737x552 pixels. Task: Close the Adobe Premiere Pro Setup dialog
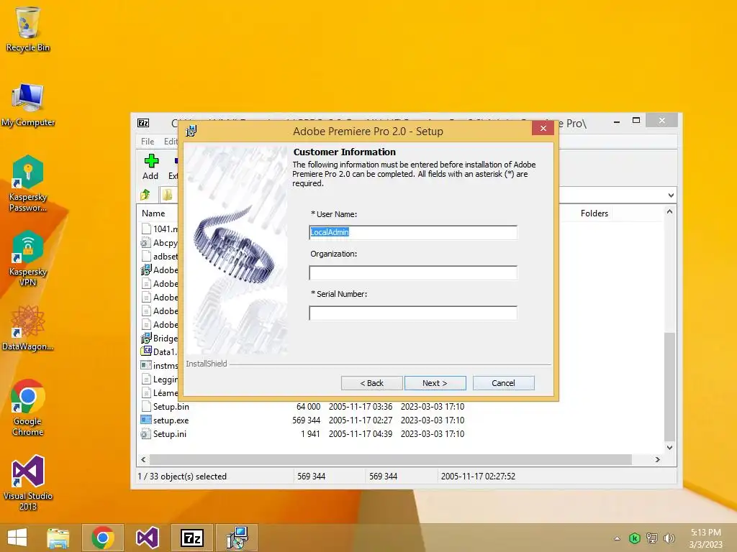click(x=543, y=128)
